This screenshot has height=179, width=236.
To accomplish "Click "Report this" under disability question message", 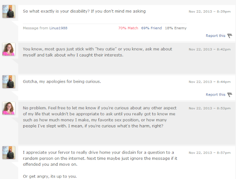I will tap(215, 36).
